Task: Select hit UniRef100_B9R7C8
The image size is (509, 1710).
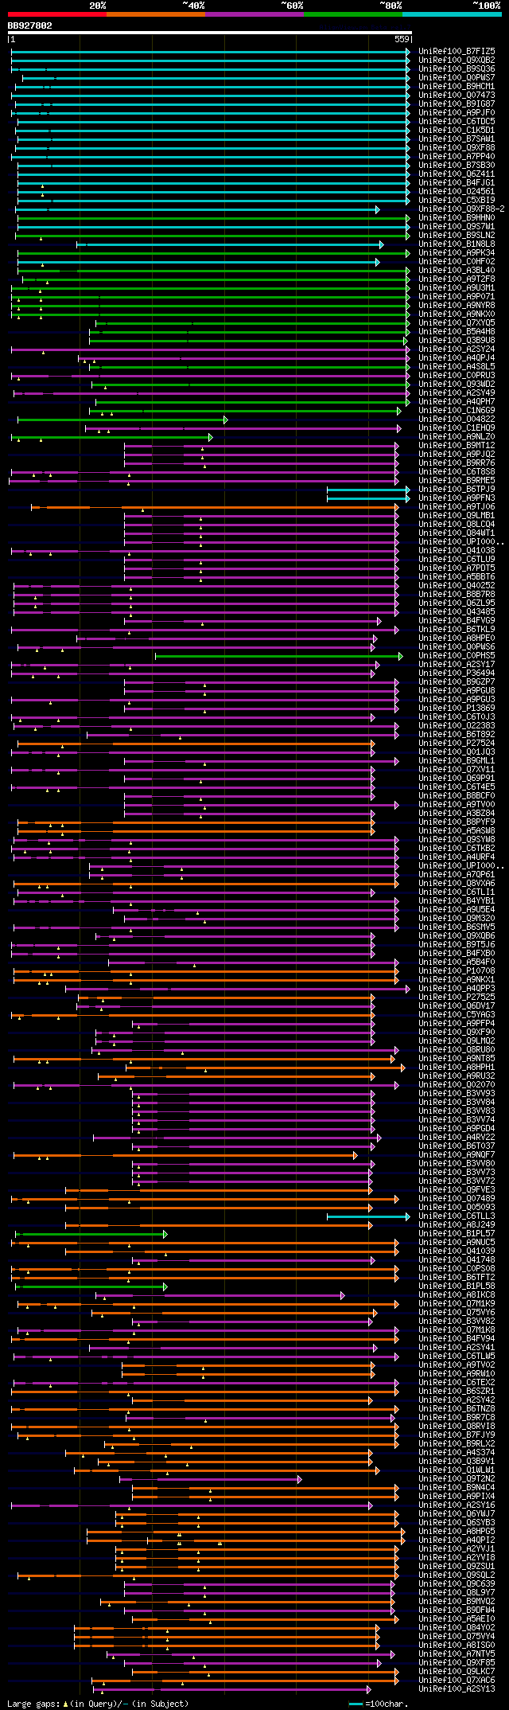Action: click(457, 1417)
